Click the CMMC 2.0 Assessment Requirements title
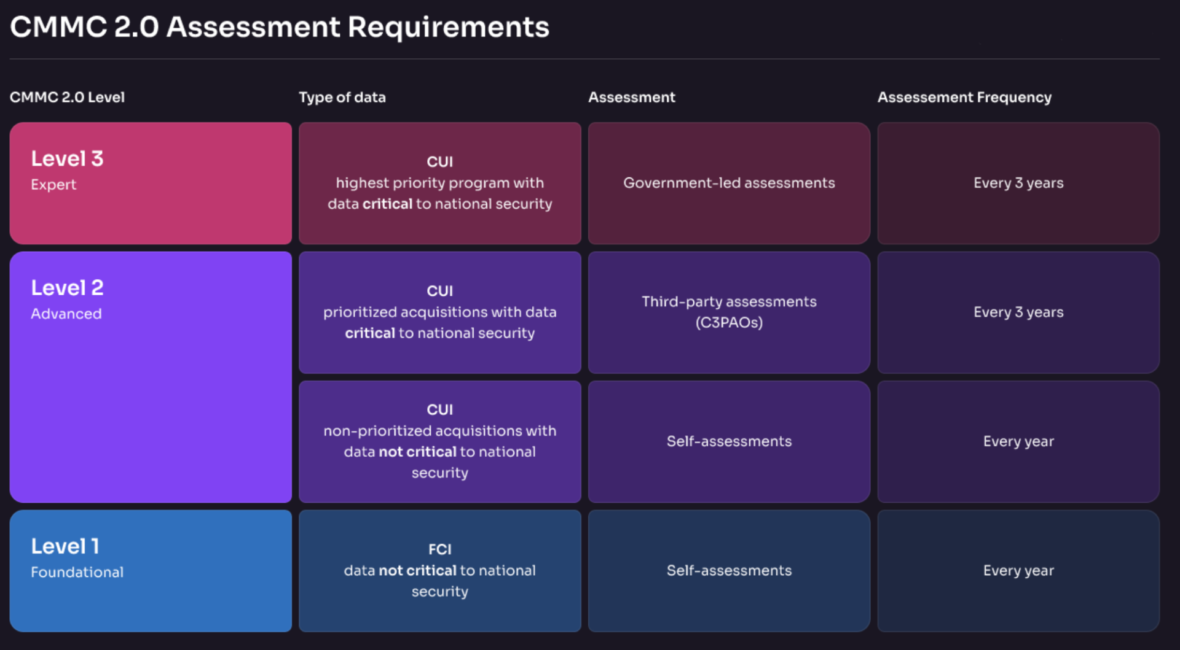This screenshot has width=1180, height=650. (280, 27)
